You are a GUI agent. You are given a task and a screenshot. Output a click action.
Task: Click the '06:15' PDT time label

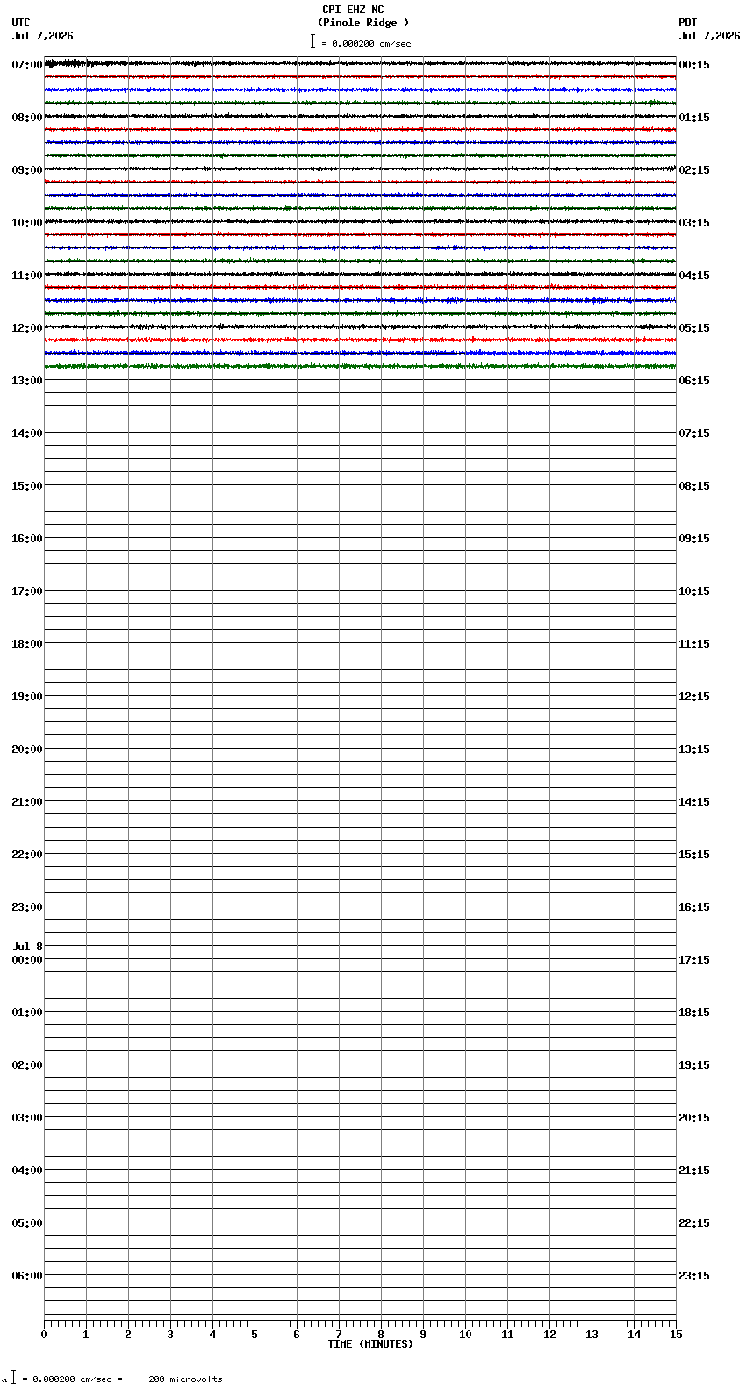(x=694, y=381)
